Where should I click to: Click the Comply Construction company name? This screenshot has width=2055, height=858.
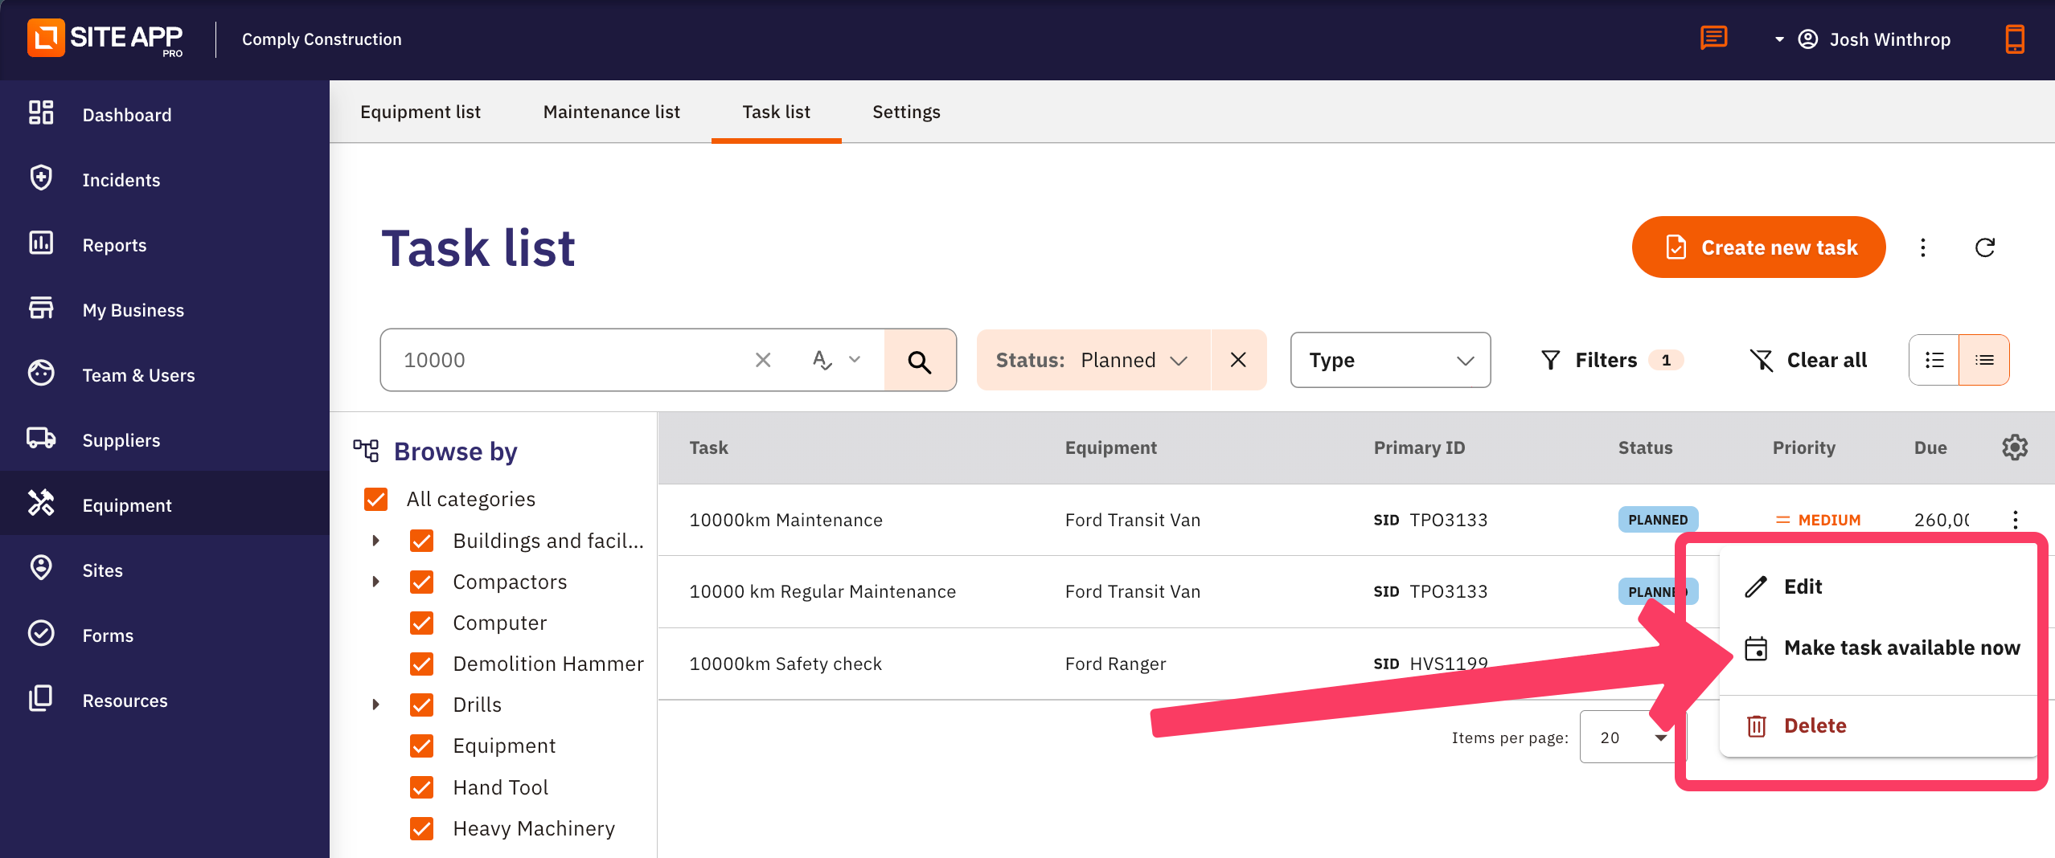click(x=322, y=39)
